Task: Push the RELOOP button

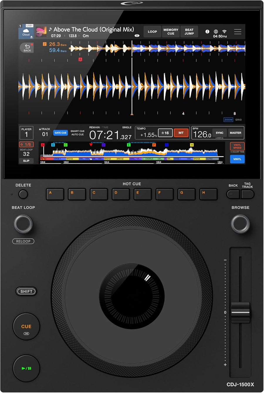Action: pyautogui.click(x=23, y=241)
